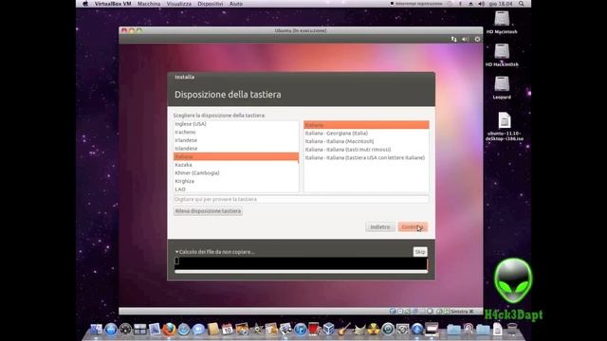Open the Macchina menu
The width and height of the screenshot is (607, 341).
point(149,4)
